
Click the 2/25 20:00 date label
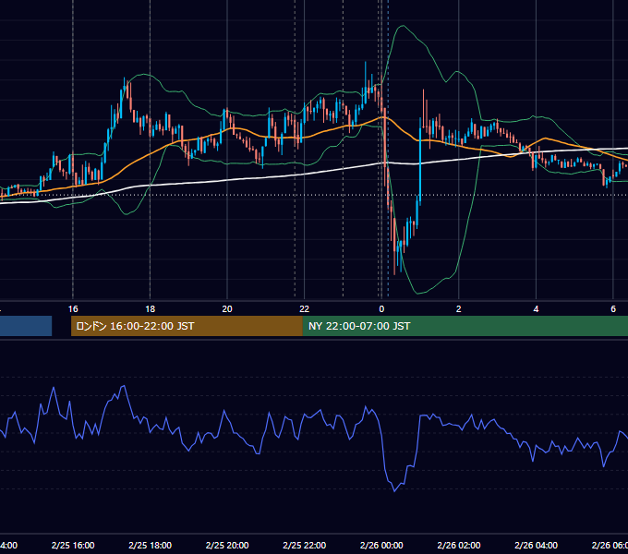pyautogui.click(x=227, y=546)
